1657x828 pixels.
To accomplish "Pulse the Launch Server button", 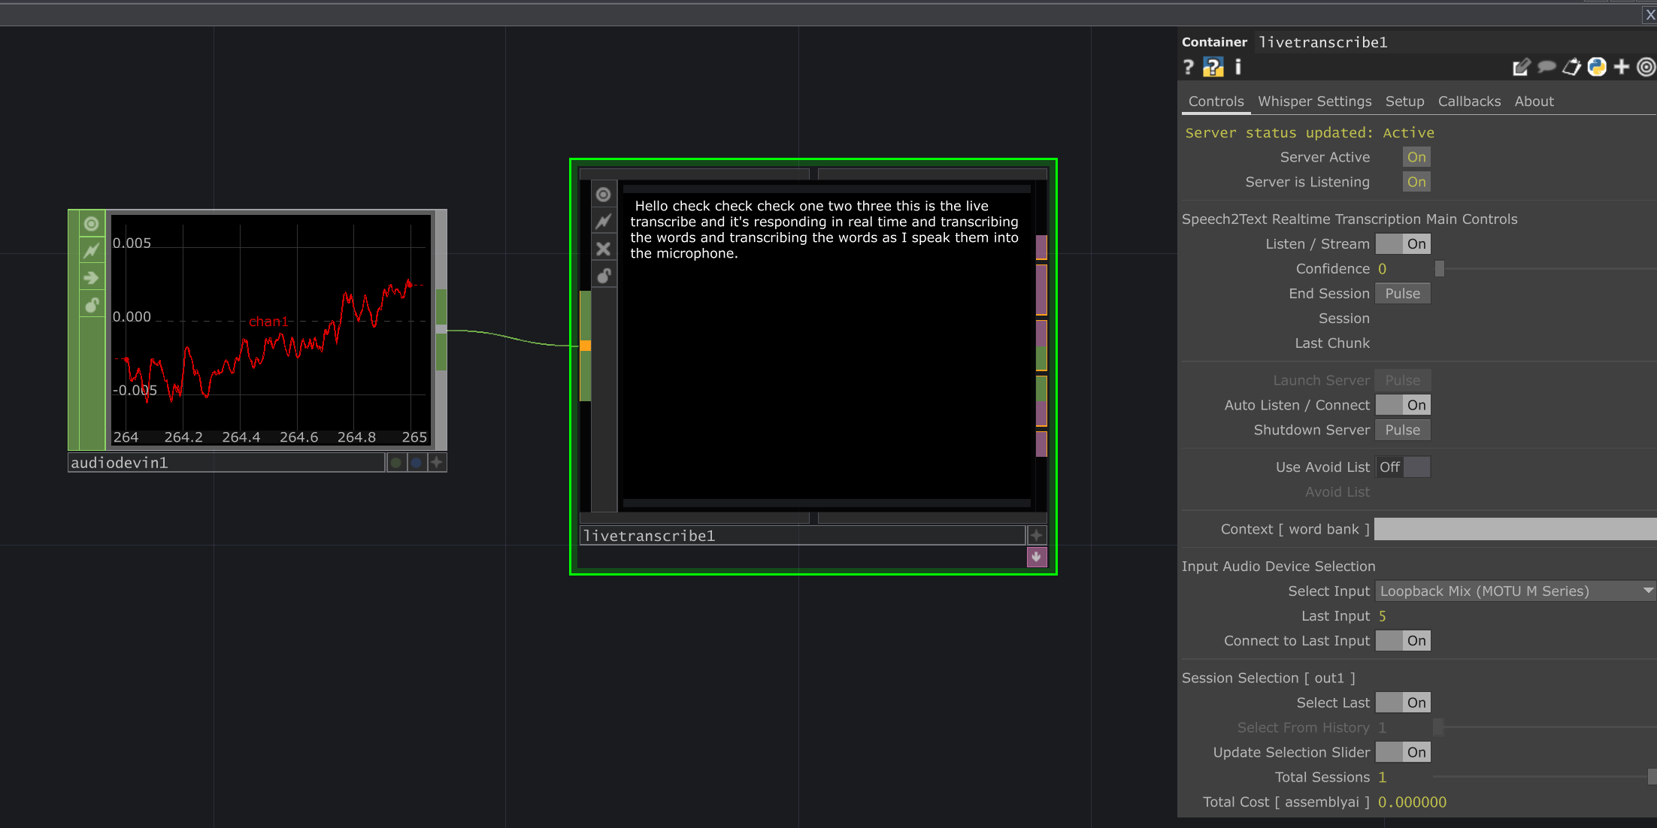I will (x=1403, y=380).
